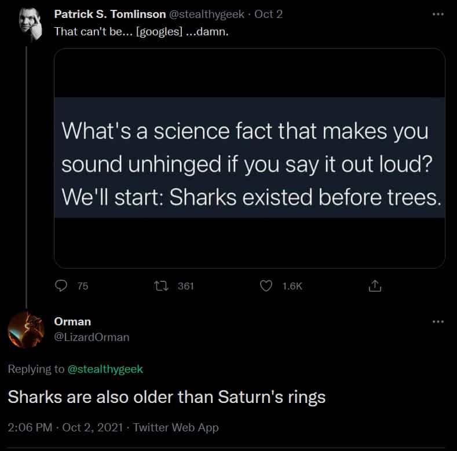Open Patrick S. Tomlinson's profile picture
Screen dimensions: 457x451
tap(26, 25)
